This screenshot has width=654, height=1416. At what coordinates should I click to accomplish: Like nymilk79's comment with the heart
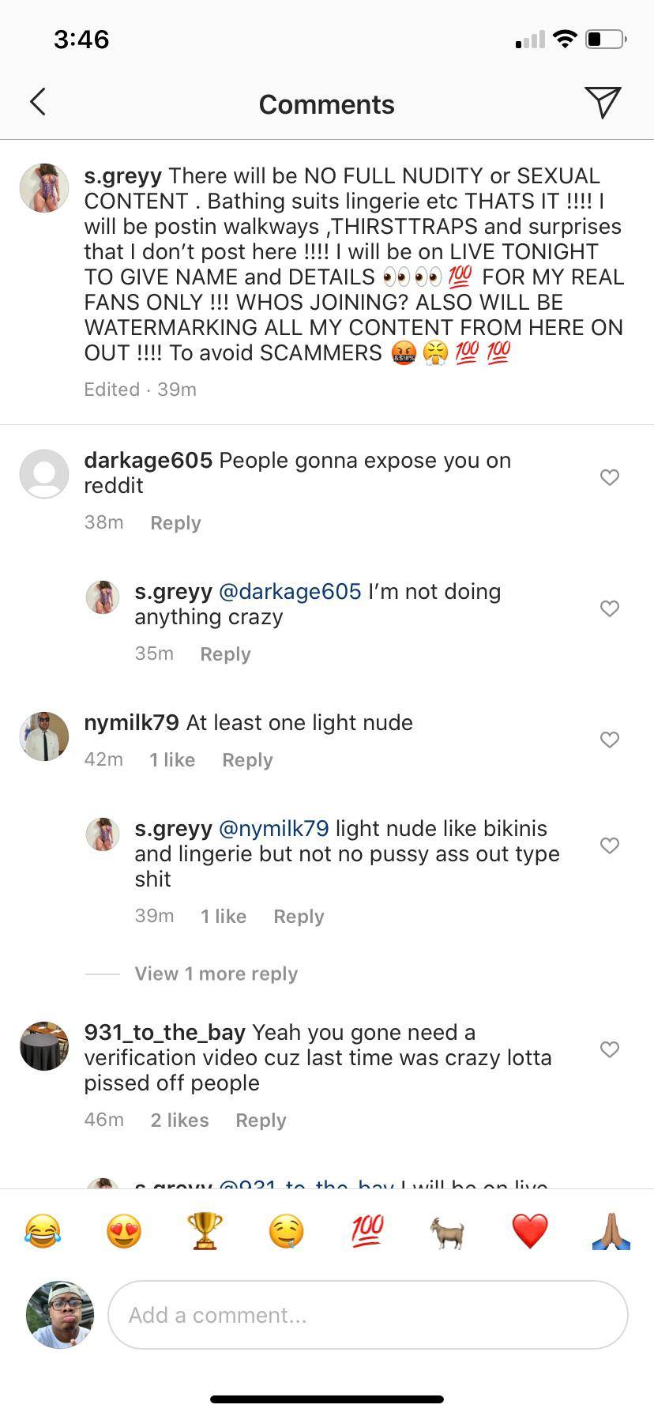[610, 740]
